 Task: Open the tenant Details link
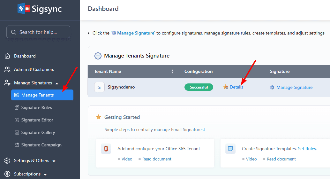pyautogui.click(x=236, y=87)
